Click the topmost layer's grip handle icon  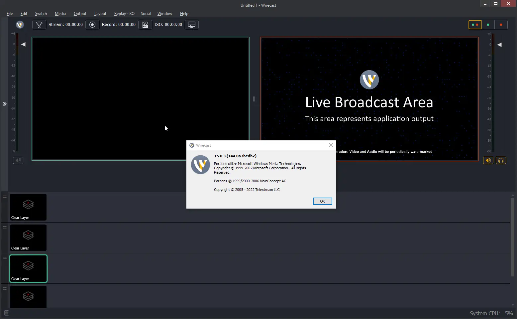pyautogui.click(x=5, y=197)
